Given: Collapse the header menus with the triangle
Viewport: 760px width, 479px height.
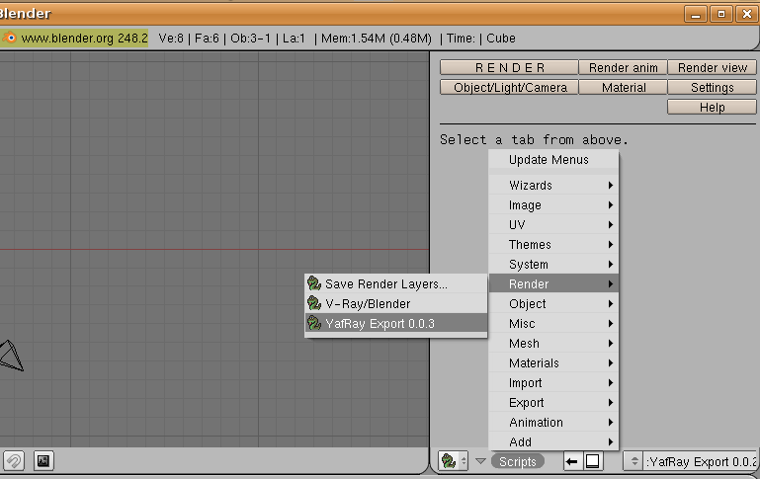Looking at the screenshot, I should tap(480, 461).
